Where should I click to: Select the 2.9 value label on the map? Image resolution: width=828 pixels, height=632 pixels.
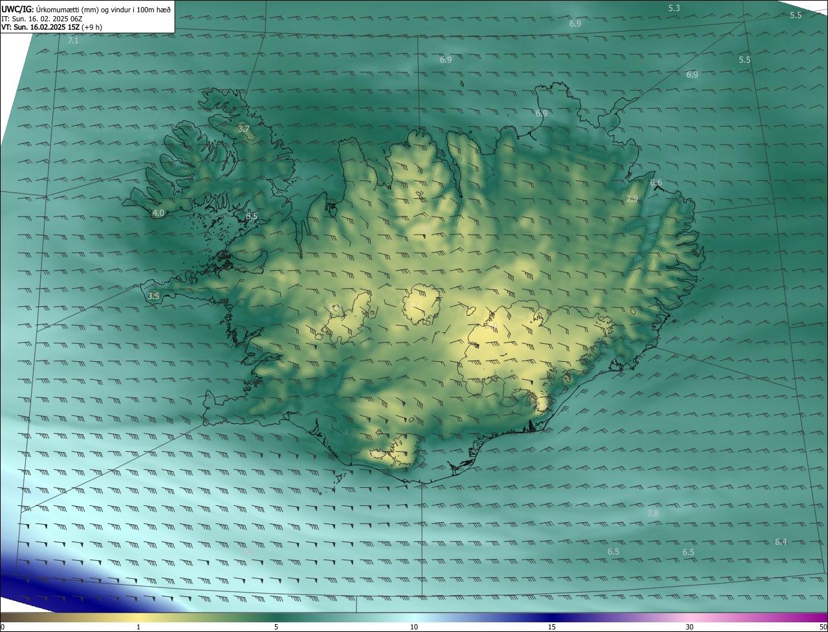click(x=632, y=199)
